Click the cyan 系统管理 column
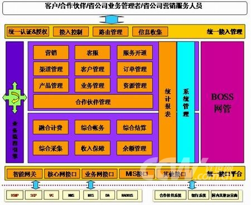 (186, 102)
